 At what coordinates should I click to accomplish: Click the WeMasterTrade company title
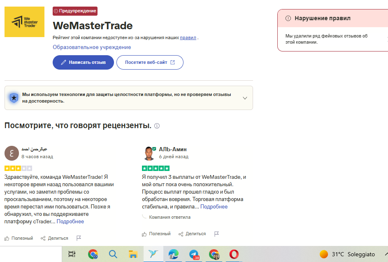pos(93,26)
